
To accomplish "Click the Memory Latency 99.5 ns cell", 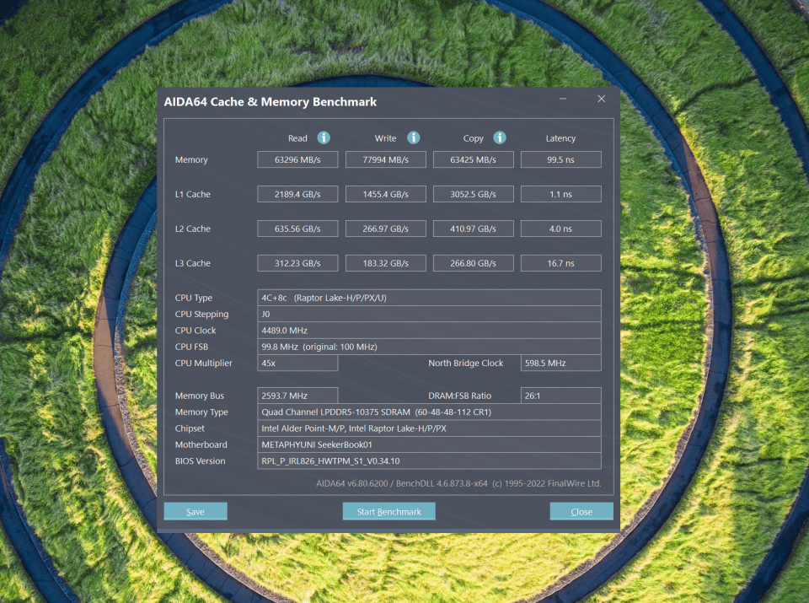I will pos(560,159).
